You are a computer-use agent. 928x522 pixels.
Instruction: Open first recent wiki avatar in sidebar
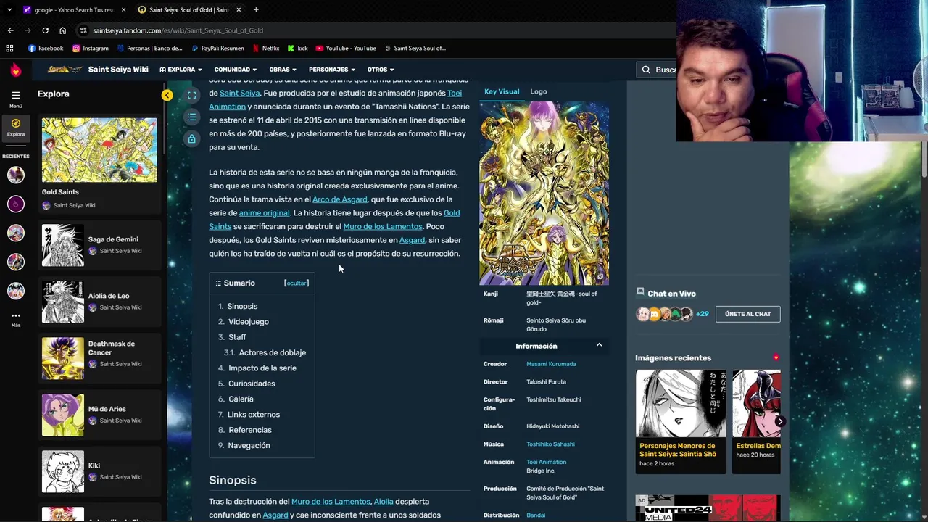(x=16, y=175)
